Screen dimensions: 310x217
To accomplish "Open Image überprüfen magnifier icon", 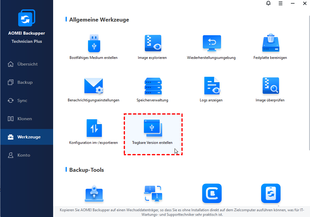I will tap(271, 86).
